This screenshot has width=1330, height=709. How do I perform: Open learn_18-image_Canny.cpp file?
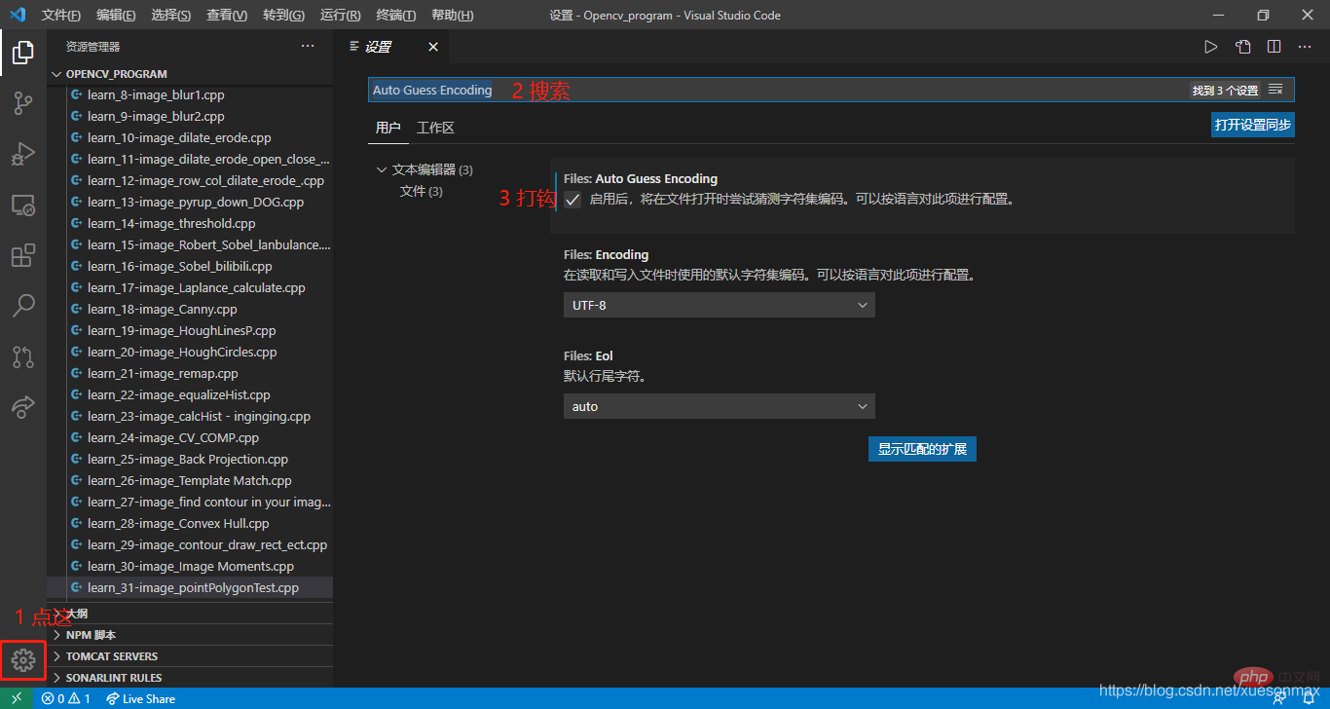pos(162,310)
